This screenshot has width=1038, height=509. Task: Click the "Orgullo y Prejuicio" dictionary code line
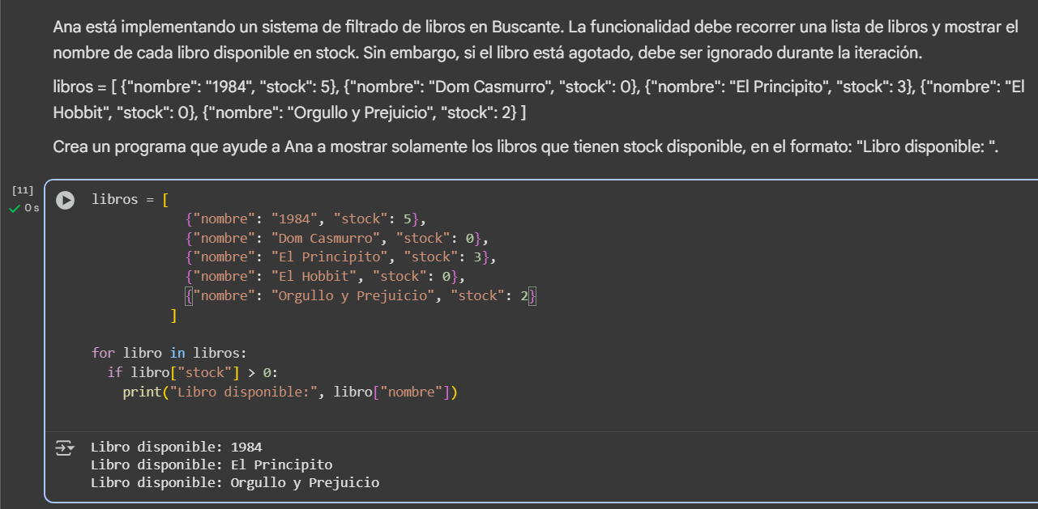[x=361, y=296]
